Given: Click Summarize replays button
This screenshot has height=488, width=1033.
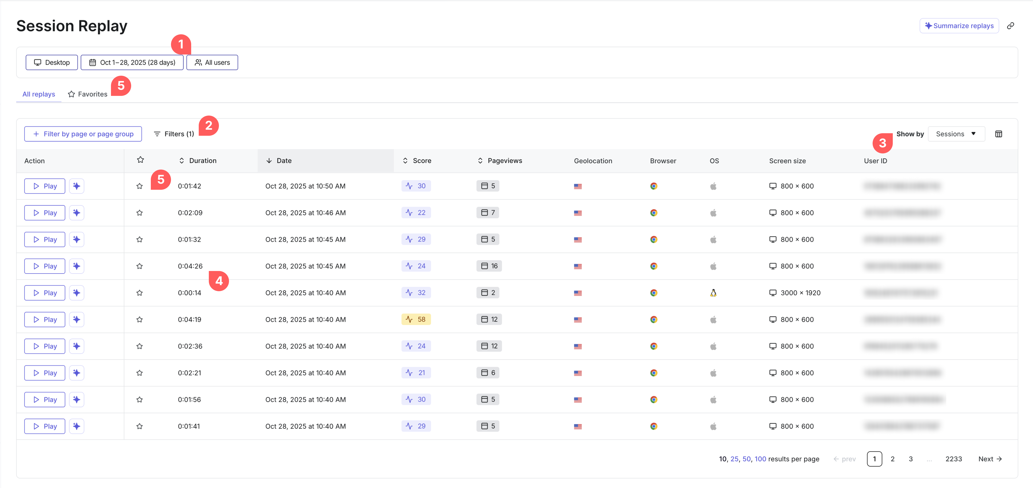Looking at the screenshot, I should 959,26.
